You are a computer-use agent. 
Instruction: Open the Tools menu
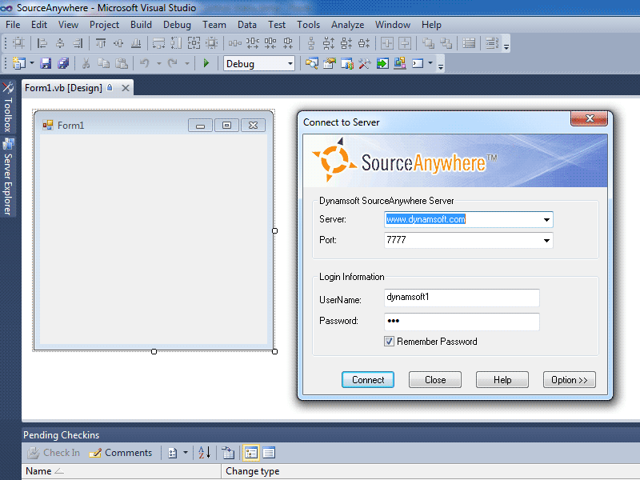pyautogui.click(x=308, y=25)
